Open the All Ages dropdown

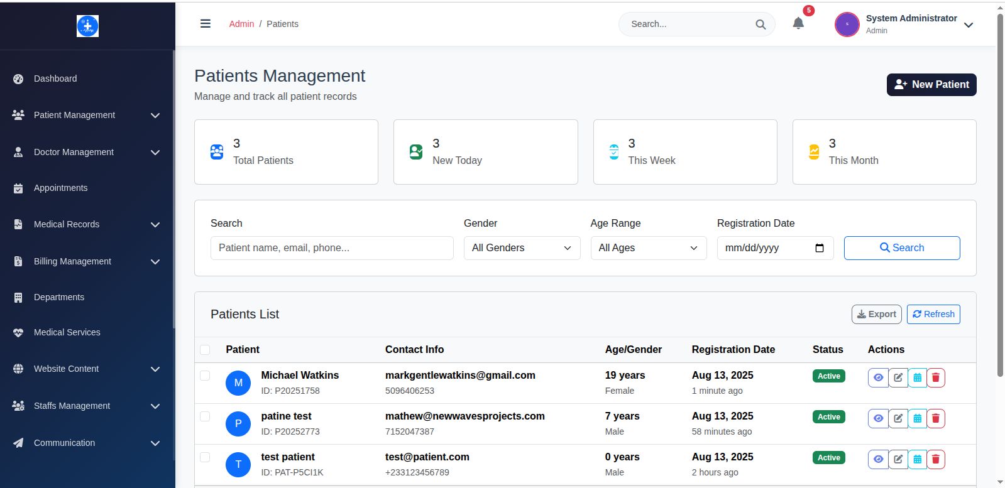pos(648,248)
